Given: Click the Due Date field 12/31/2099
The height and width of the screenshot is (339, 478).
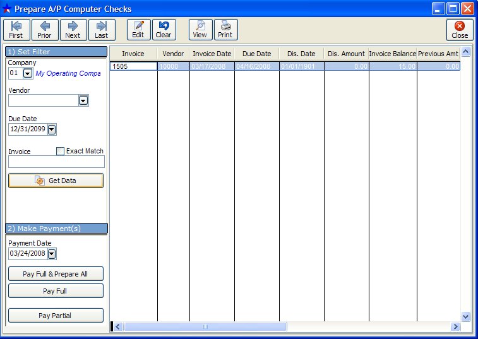Looking at the screenshot, I should (28, 129).
